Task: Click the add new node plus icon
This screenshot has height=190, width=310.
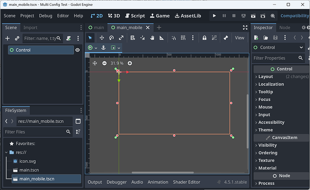Action: pos(7,39)
